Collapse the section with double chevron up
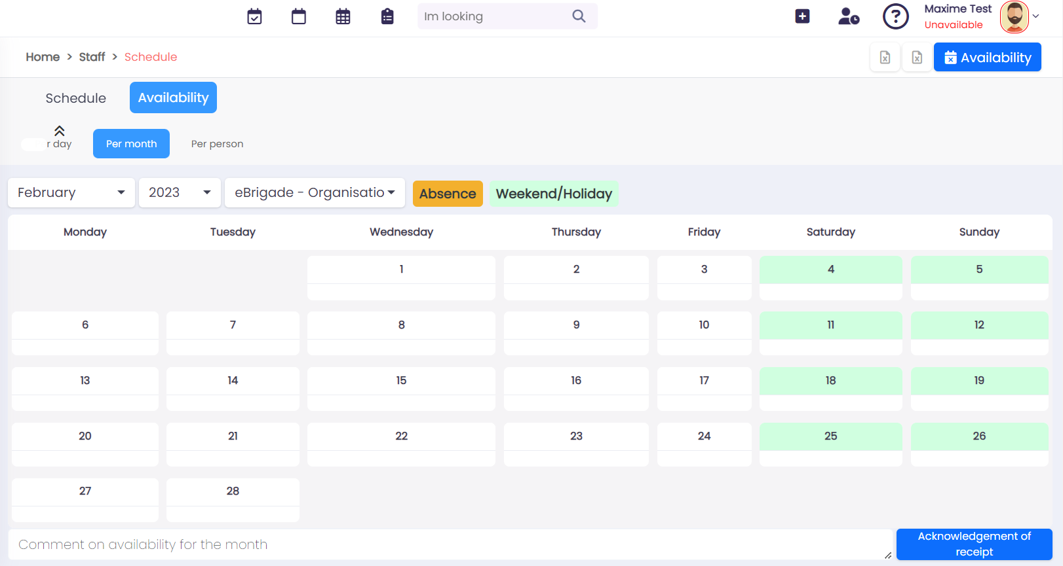1063x566 pixels. pos(59,131)
